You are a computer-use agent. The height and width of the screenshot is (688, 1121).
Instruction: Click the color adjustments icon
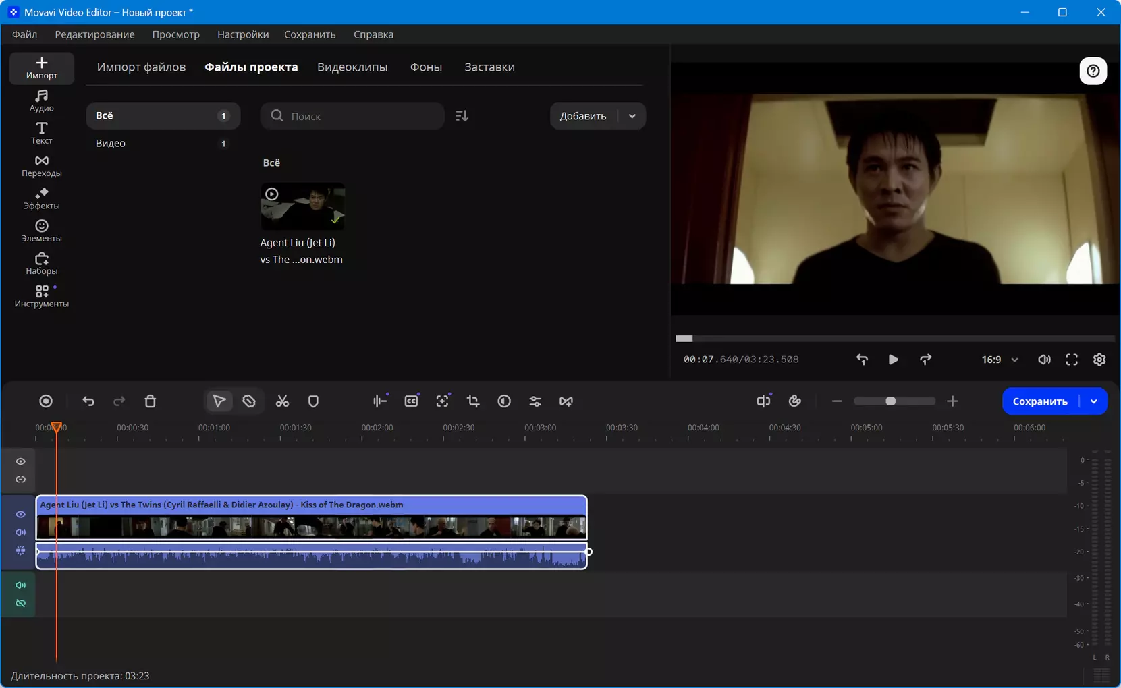(x=504, y=401)
